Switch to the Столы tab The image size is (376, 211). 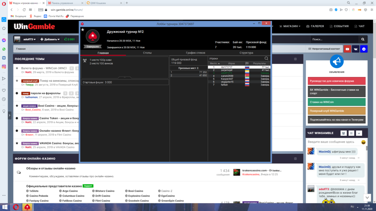(147, 53)
